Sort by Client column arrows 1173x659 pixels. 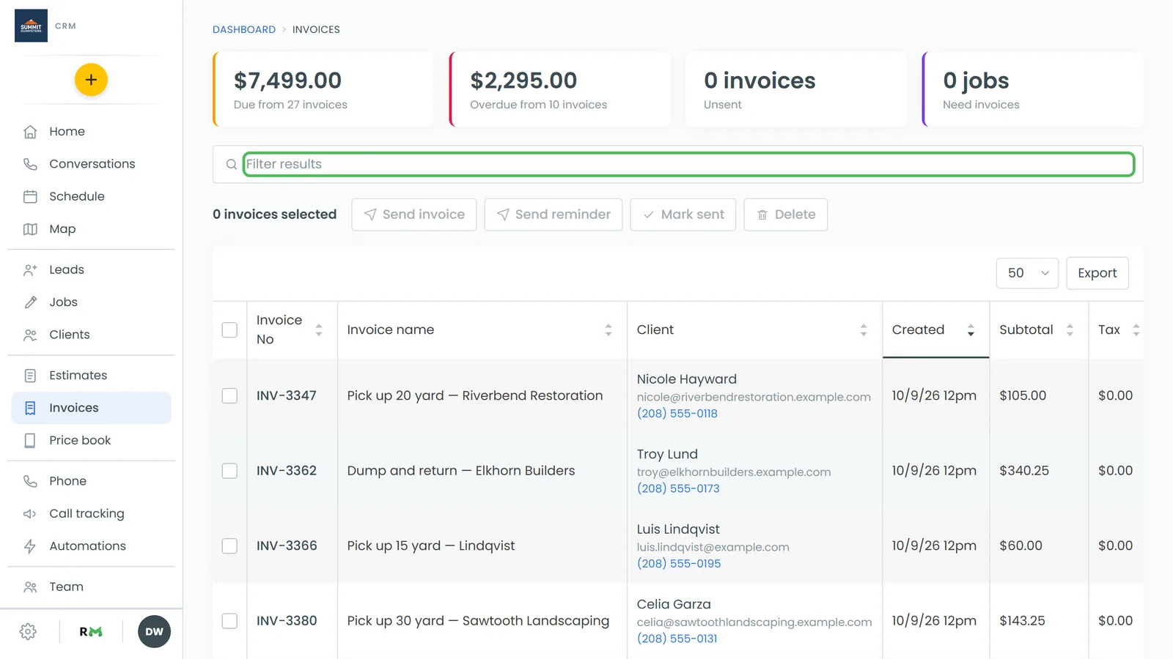point(864,330)
